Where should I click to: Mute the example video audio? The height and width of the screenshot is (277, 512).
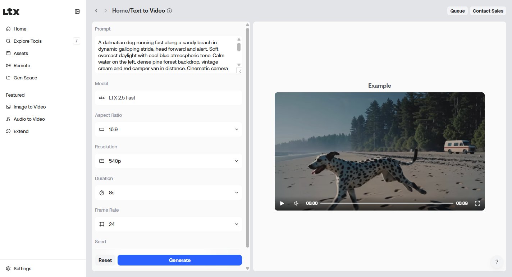tap(296, 203)
